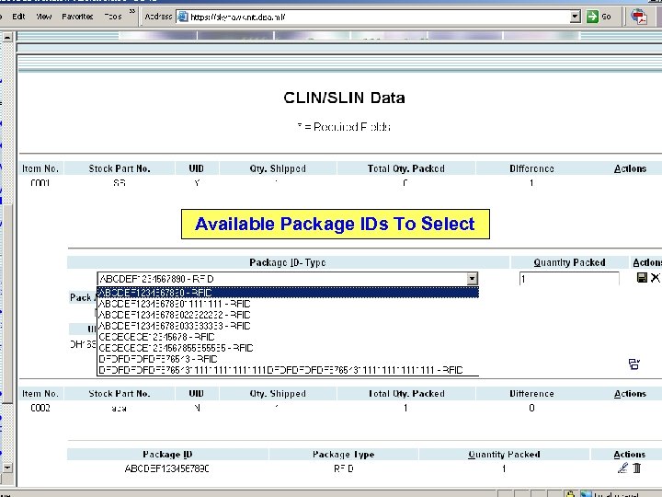Open the Tools menu
Viewport: 662px width, 497px height.
(x=113, y=17)
